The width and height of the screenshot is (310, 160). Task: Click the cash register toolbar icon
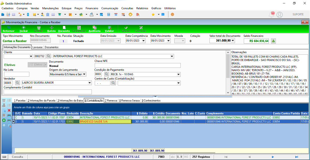(x=92, y=14)
